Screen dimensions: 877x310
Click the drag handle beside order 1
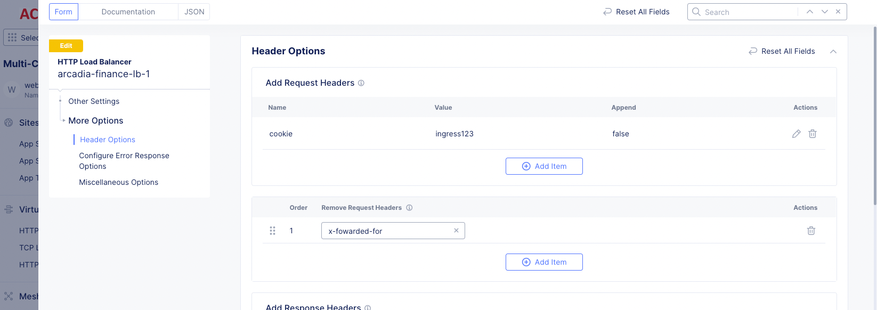(272, 231)
